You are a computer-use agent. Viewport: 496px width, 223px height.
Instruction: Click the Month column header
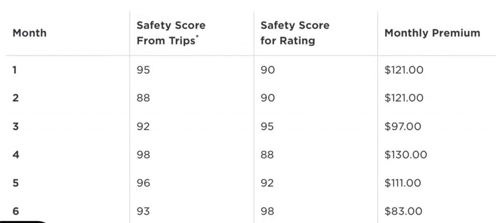tap(30, 33)
